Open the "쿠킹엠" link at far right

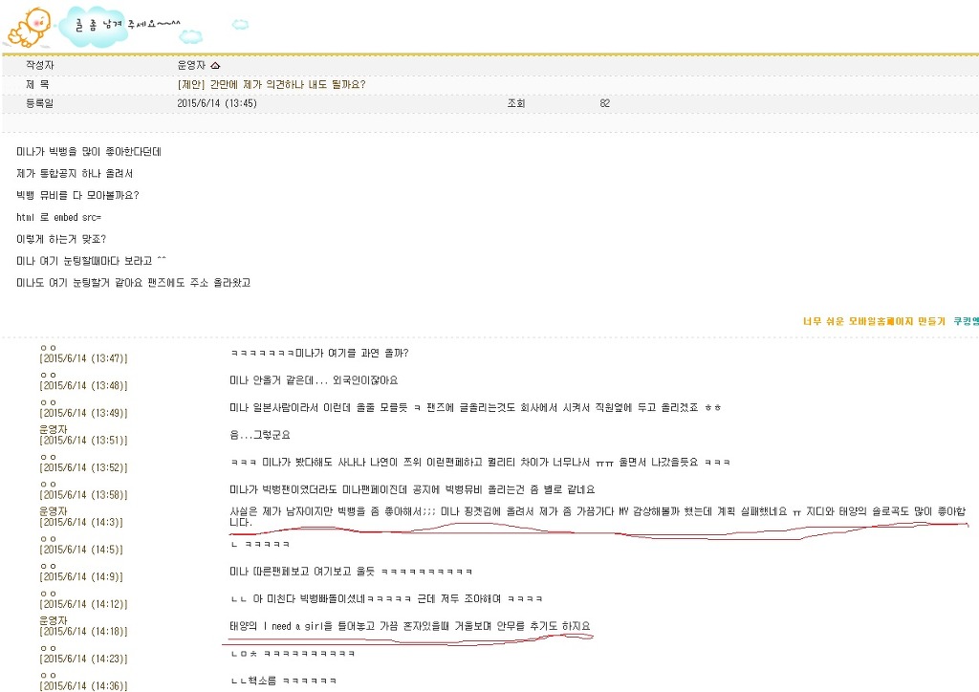click(x=965, y=322)
